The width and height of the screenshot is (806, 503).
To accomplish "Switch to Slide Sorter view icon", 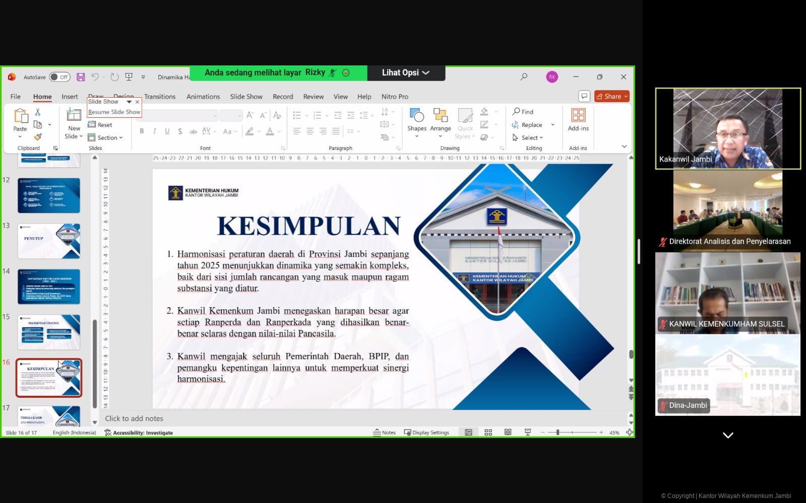I will click(488, 433).
